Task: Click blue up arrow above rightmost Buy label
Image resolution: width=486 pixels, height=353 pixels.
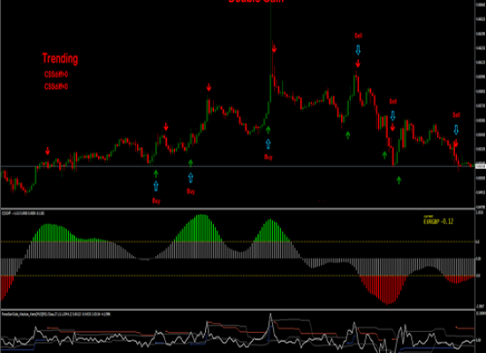Action: click(268, 144)
